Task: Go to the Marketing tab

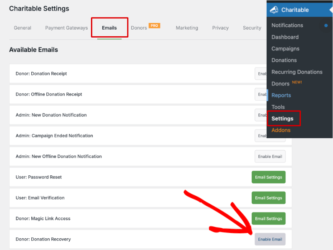Action: [x=187, y=28]
